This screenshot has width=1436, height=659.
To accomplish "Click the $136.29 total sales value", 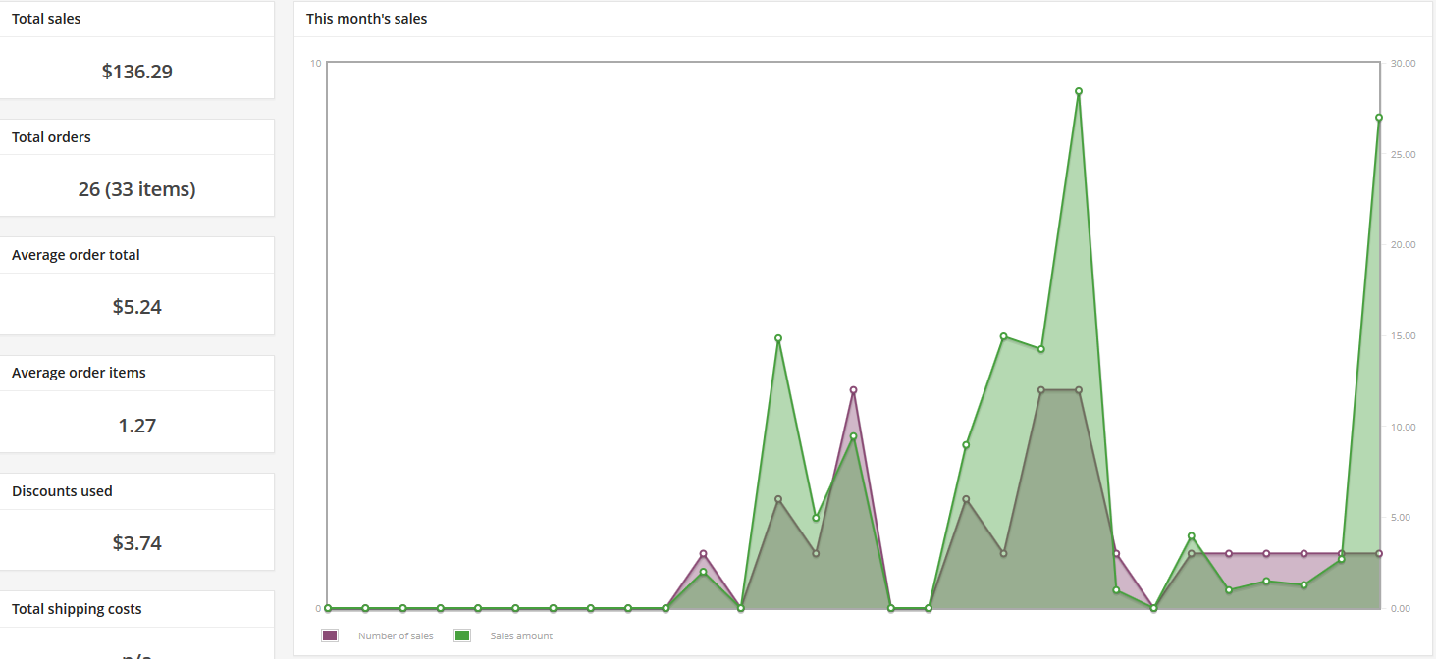I will click(137, 72).
